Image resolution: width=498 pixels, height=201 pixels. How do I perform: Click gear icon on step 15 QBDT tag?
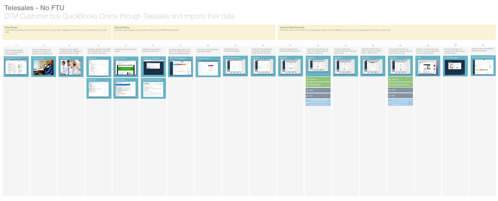(390, 90)
